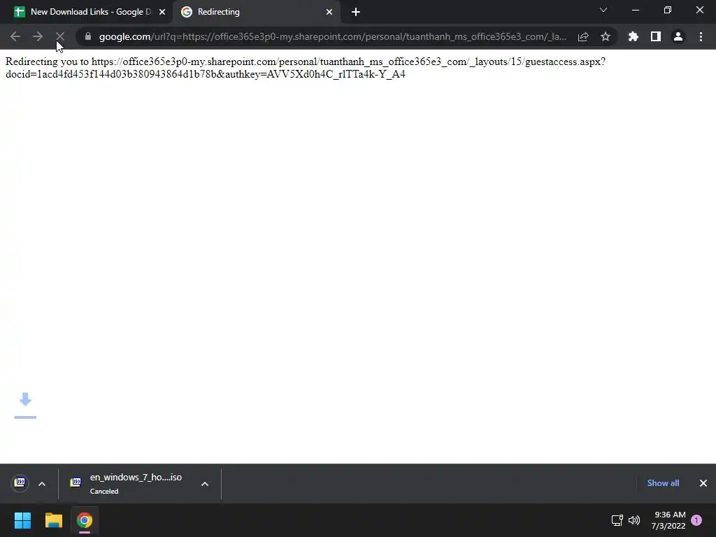The height and width of the screenshot is (537, 716).
Task: Close the downloads bar
Action: point(703,483)
